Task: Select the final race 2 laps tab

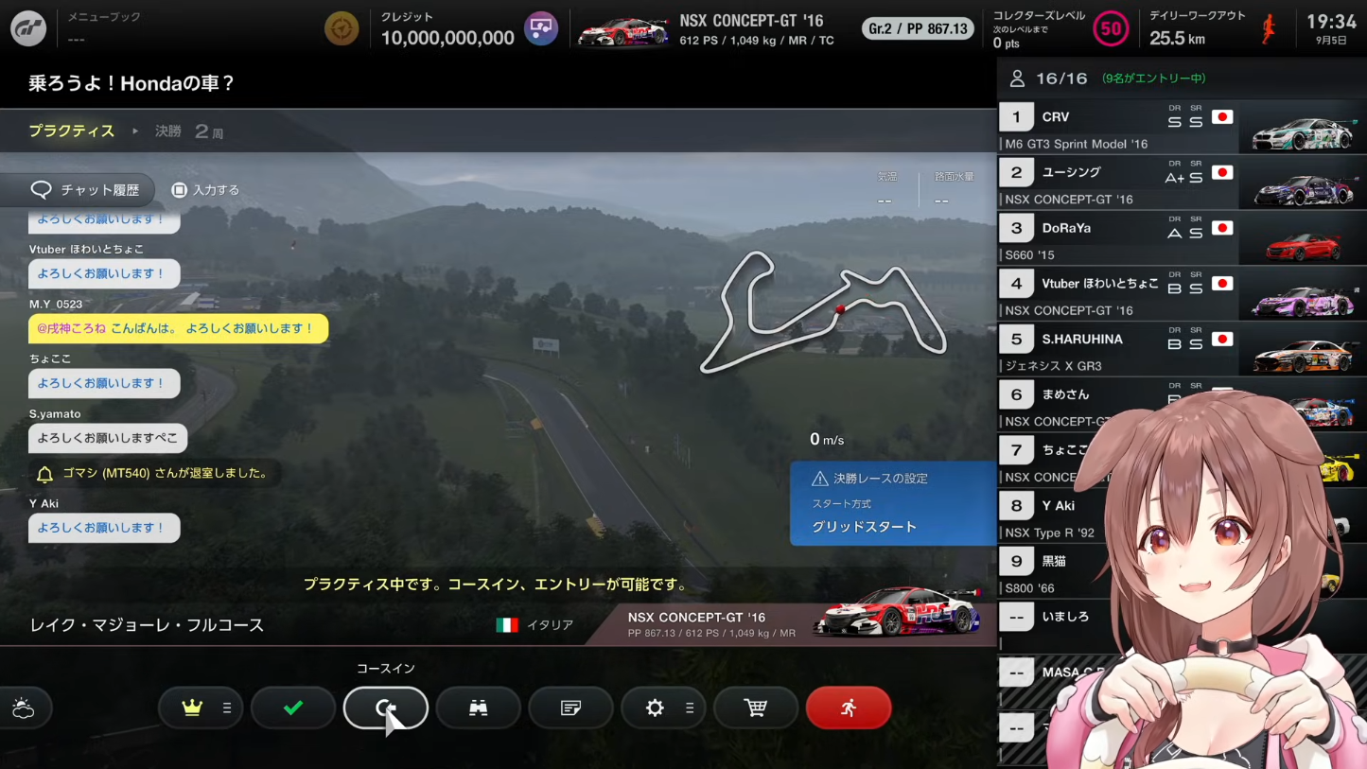Action: click(189, 131)
